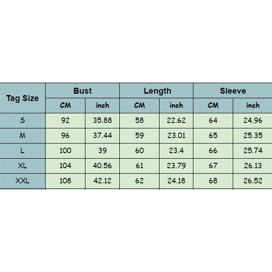Select the Bust column header
This screenshot has height=272, width=272.
[83, 91]
